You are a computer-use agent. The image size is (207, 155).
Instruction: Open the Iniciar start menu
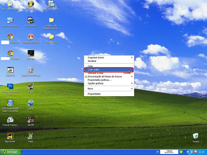click(x=11, y=152)
